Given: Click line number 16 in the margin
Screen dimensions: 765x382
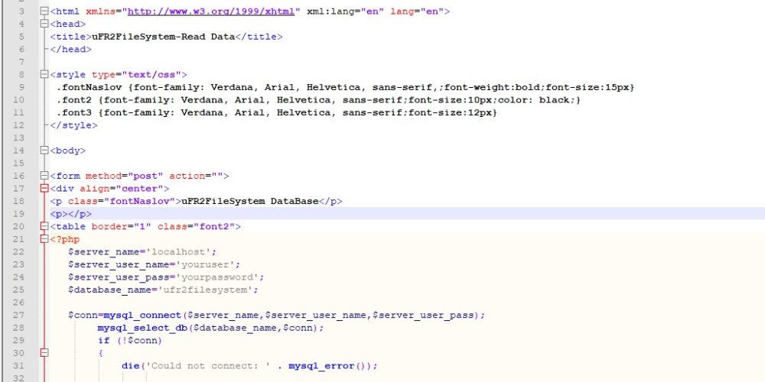Looking at the screenshot, I should coord(18,176).
